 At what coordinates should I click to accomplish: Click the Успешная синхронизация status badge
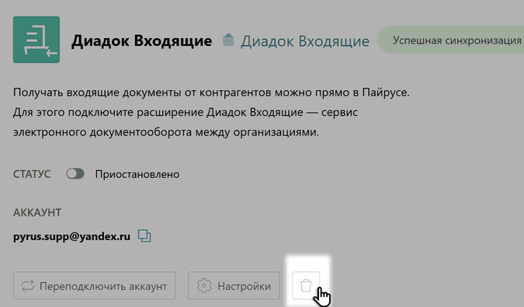451,40
